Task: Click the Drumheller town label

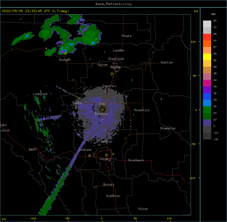Action: tap(168, 128)
